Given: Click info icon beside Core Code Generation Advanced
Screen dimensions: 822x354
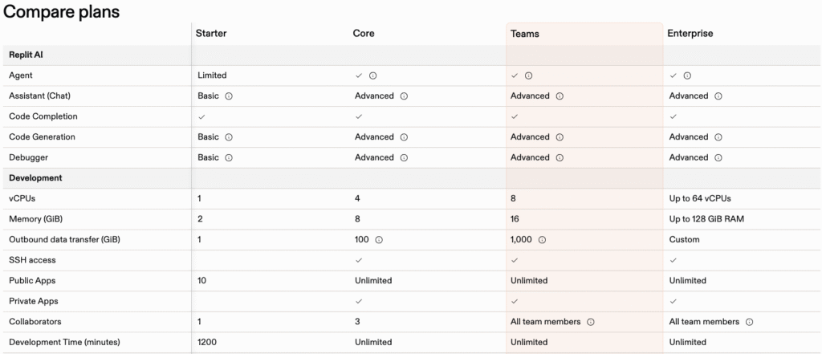Looking at the screenshot, I should [x=404, y=137].
